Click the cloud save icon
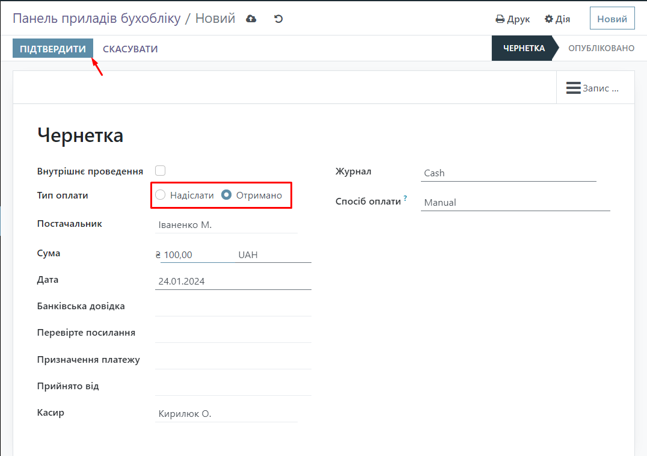Screen dimensions: 647x456 pyautogui.click(x=251, y=19)
